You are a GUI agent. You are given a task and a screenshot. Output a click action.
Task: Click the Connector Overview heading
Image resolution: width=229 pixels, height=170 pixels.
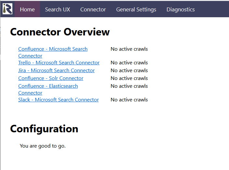coord(60,32)
